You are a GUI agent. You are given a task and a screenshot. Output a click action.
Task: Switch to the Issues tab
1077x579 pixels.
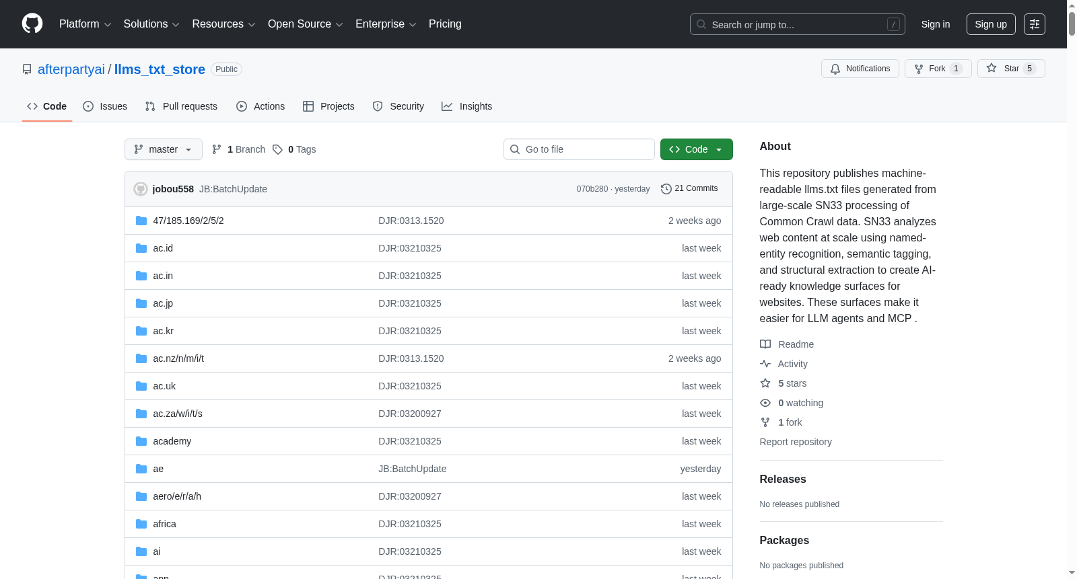click(x=105, y=106)
